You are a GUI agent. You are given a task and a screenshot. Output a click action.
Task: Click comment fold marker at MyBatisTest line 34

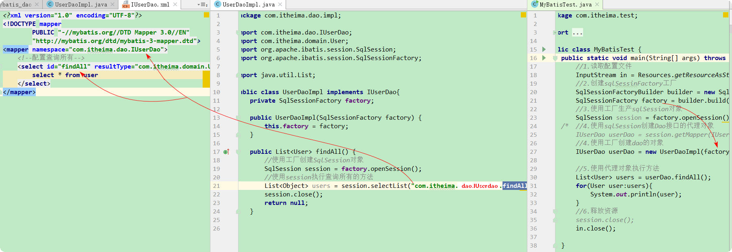pos(555,211)
